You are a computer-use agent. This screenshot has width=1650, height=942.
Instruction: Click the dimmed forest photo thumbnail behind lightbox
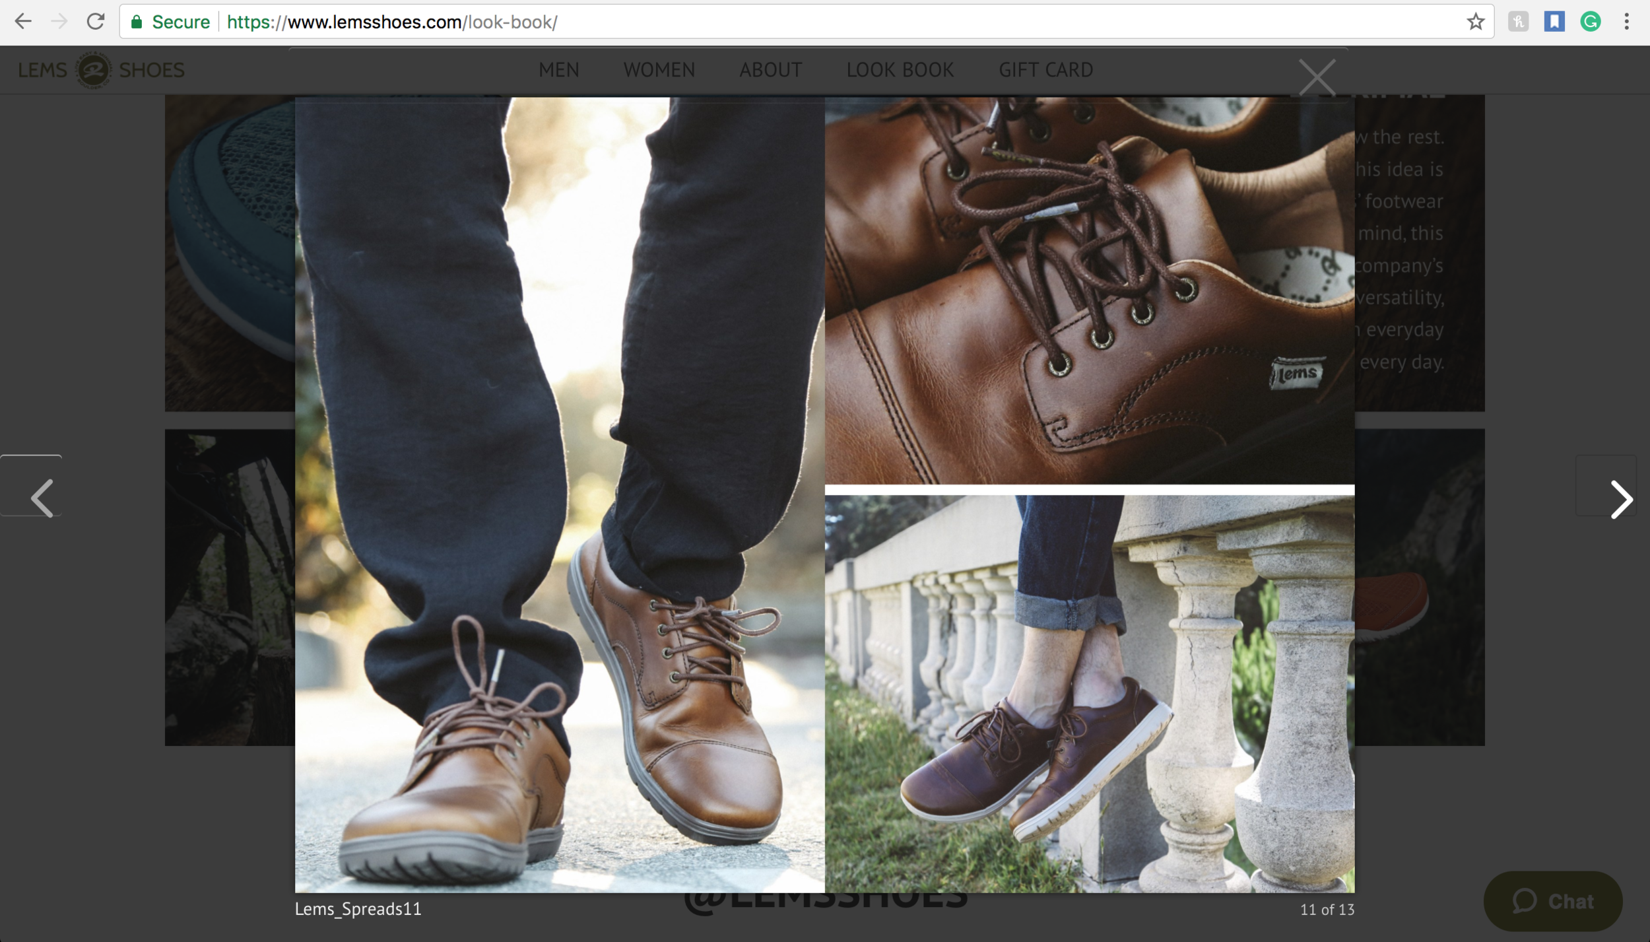click(230, 588)
